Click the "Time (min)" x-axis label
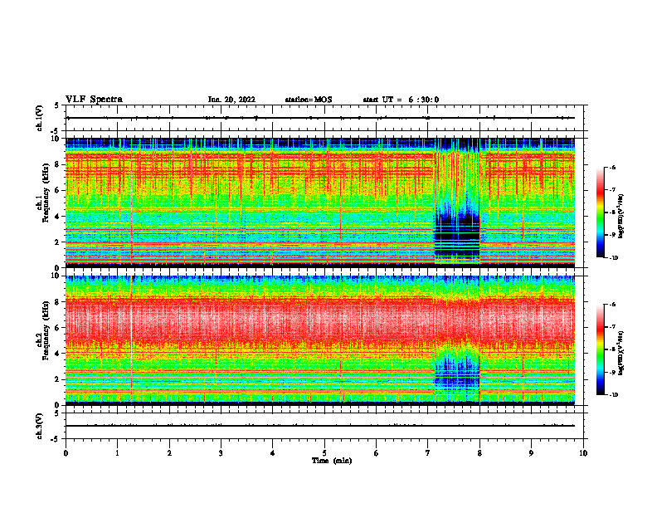The width and height of the screenshot is (657, 508). 332,461
